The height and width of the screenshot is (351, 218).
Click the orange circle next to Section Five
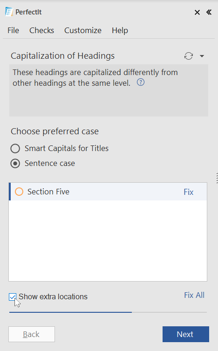pos(19,192)
